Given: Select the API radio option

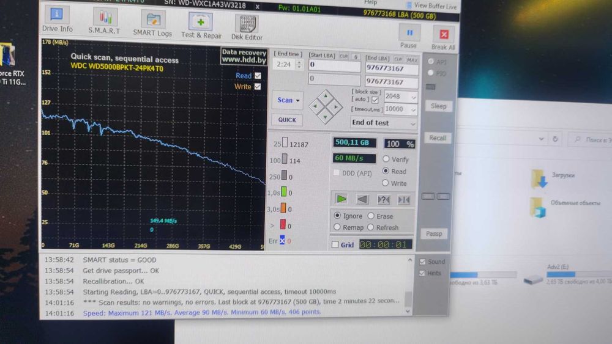Looking at the screenshot, I should pos(431,62).
